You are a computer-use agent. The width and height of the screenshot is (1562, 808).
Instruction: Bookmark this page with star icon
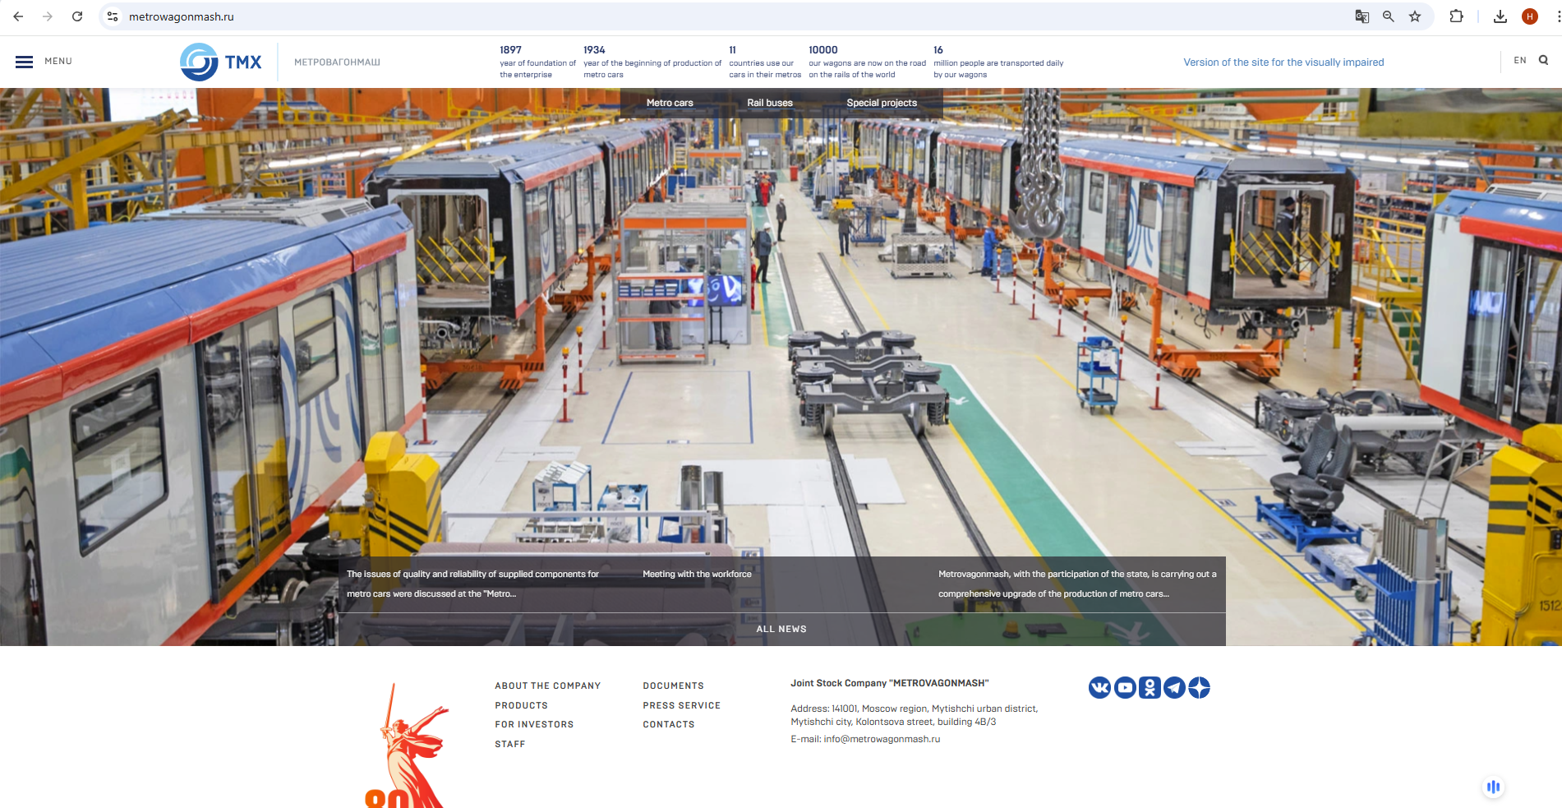[x=1415, y=16]
